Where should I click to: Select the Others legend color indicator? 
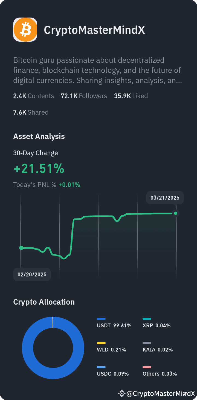pos(147,367)
